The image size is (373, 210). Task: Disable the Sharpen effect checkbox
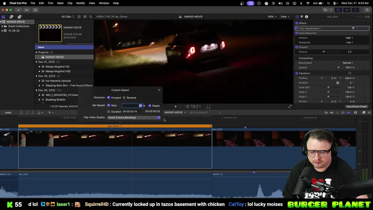pos(297,47)
